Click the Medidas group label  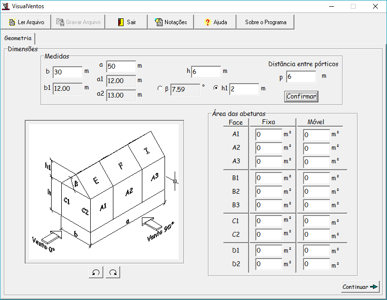57,57
